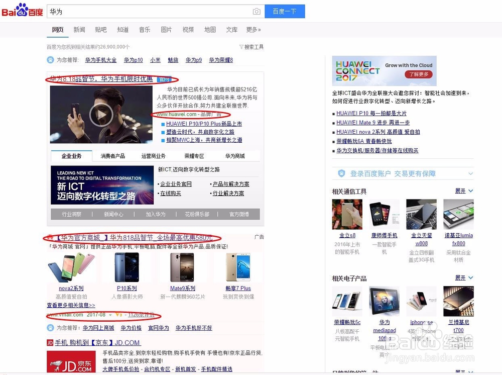Image resolution: width=502 pixels, height=375 pixels.
Task: Click suggestion 华为p10
Action: point(133,60)
